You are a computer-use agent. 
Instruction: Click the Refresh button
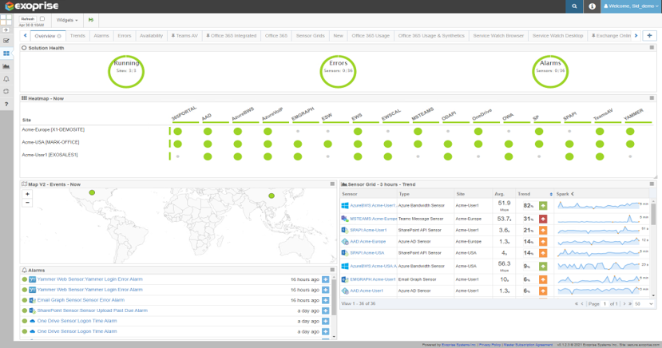(28, 19)
